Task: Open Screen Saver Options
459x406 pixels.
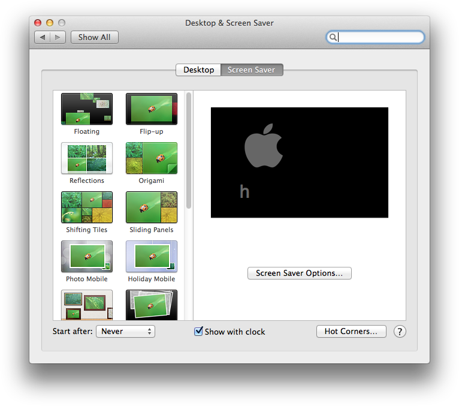Action: (x=299, y=273)
